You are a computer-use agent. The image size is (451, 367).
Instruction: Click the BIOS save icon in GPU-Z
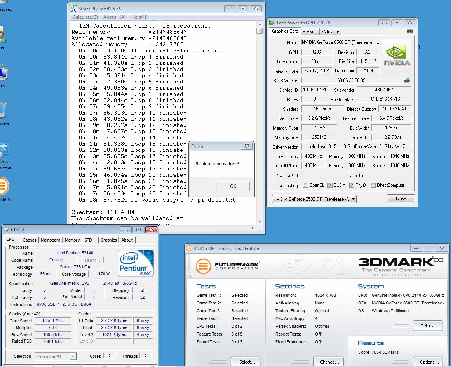pyautogui.click(x=407, y=80)
